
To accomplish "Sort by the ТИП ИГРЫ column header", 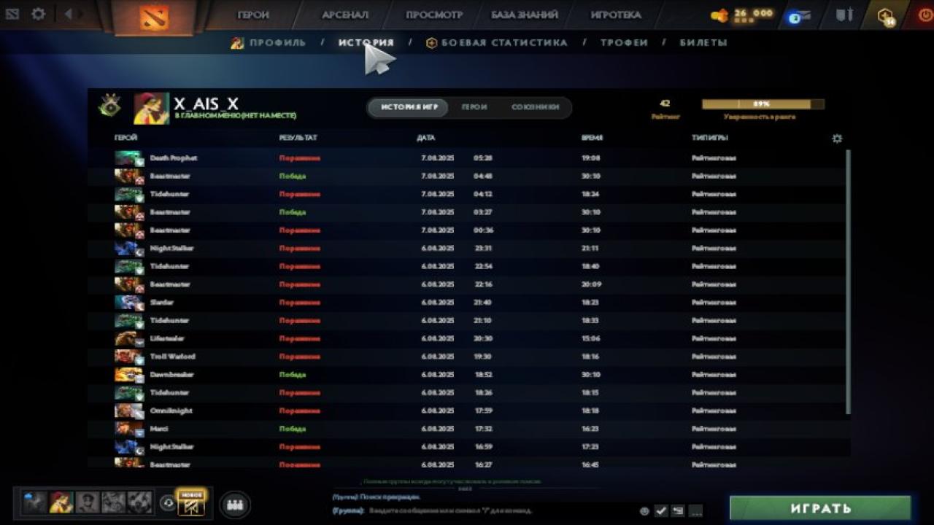I will [x=710, y=138].
